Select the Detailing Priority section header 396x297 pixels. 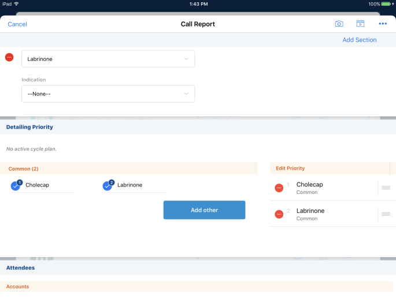click(x=29, y=127)
